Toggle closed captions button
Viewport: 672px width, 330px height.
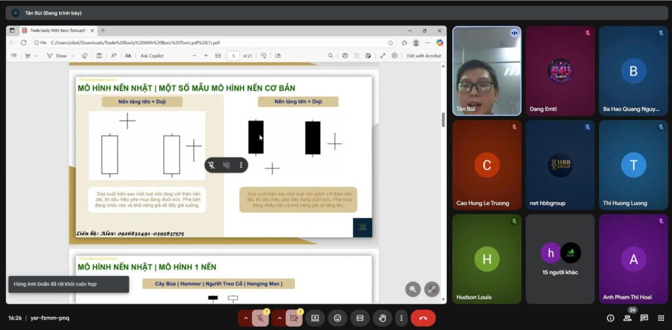coord(360,318)
